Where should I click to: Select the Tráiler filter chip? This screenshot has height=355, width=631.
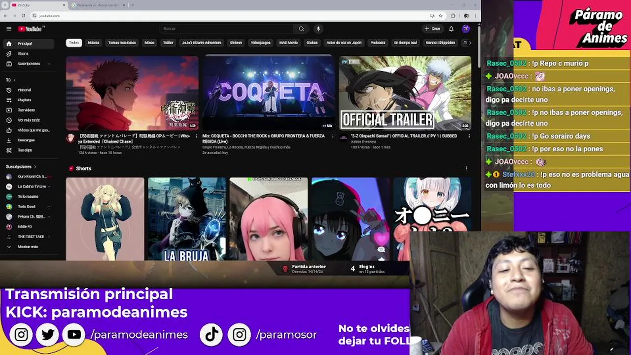[168, 43]
